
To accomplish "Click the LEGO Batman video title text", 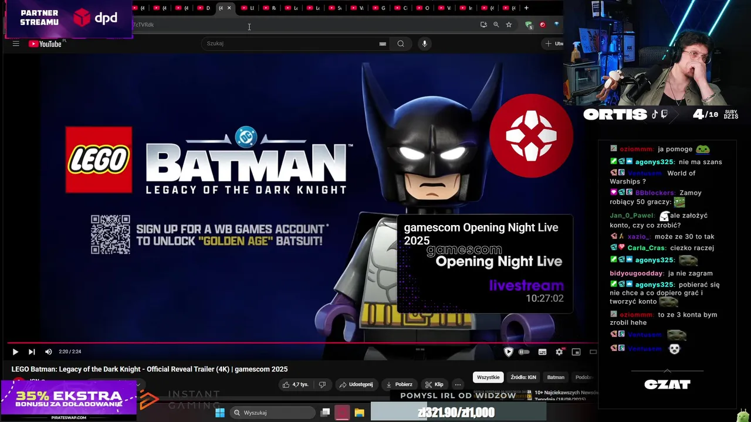I will 150,369.
